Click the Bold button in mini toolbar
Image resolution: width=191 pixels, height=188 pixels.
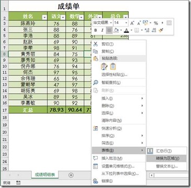96,30
